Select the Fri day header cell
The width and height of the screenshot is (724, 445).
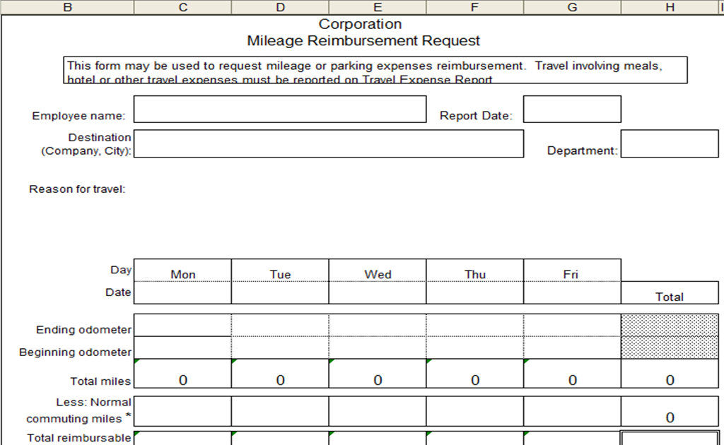click(x=571, y=274)
